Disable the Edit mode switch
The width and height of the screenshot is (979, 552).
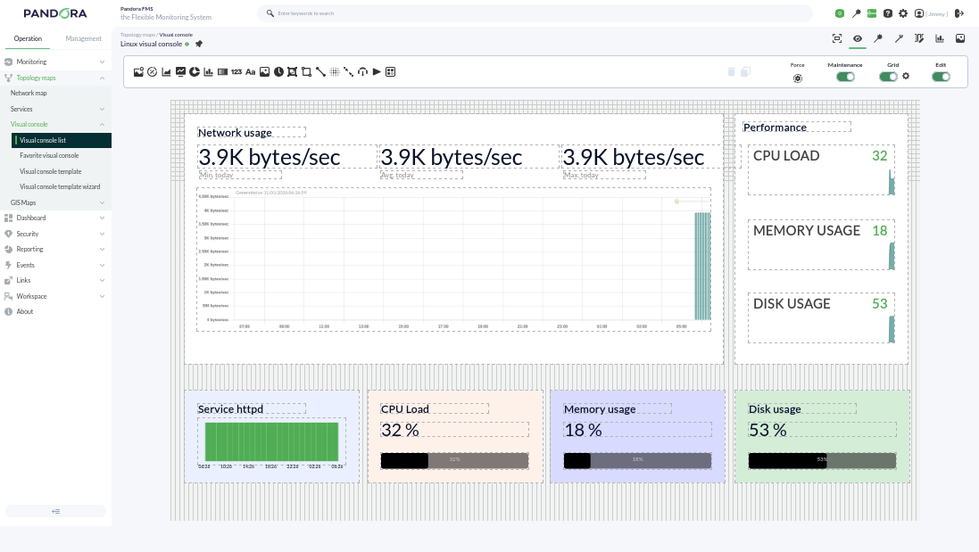point(941,77)
